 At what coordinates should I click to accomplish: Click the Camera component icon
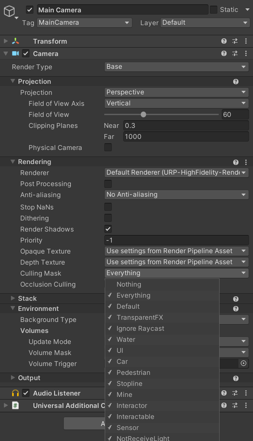point(15,53)
